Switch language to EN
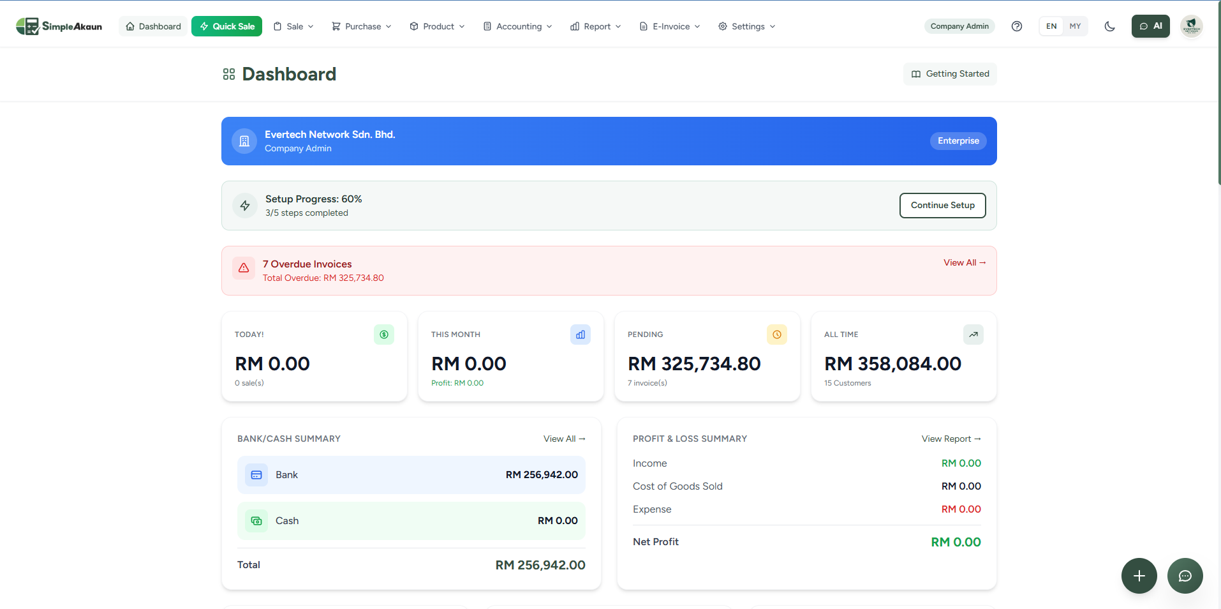Image resolution: width=1221 pixels, height=609 pixels. tap(1051, 26)
